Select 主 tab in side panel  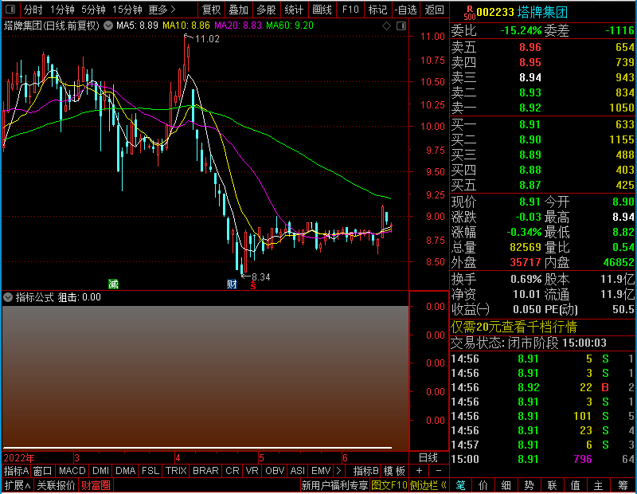point(599,485)
